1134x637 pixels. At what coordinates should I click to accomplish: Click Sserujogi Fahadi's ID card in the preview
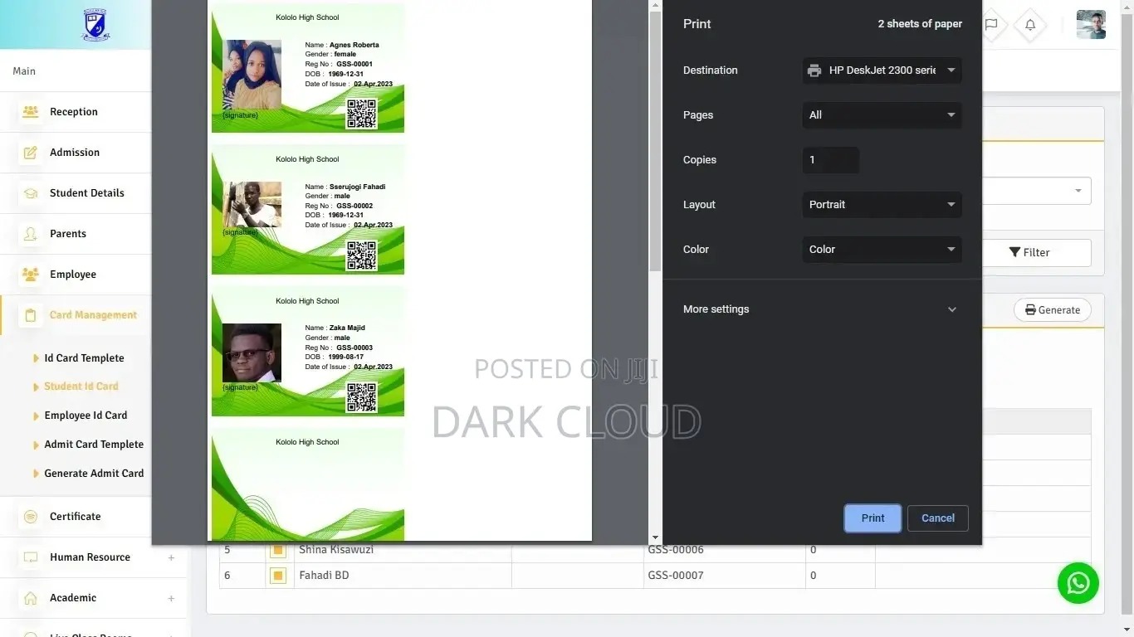(308, 210)
